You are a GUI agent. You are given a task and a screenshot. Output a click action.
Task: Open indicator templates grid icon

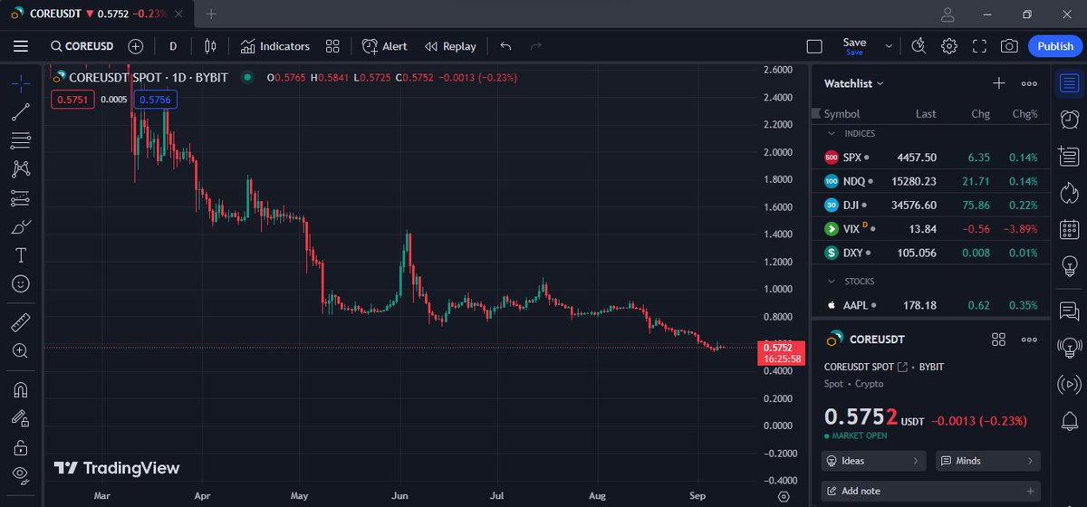(332, 46)
